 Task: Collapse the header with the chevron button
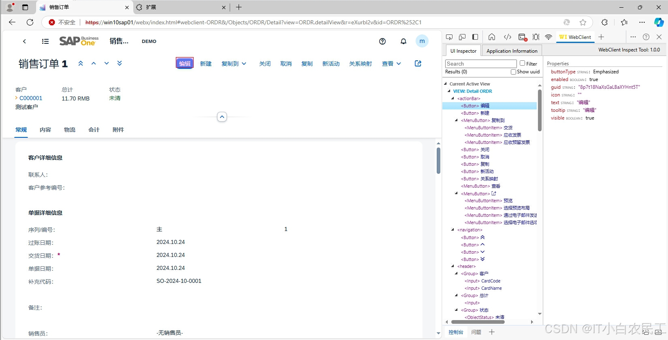coord(222,117)
